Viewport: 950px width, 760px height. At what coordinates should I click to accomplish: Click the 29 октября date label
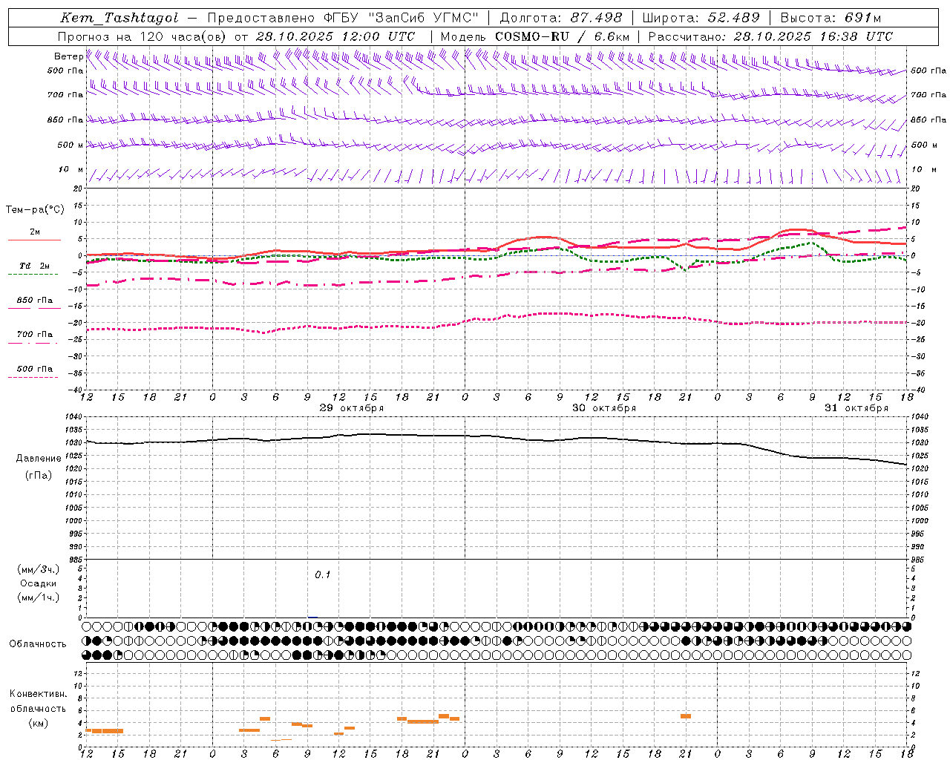351,408
